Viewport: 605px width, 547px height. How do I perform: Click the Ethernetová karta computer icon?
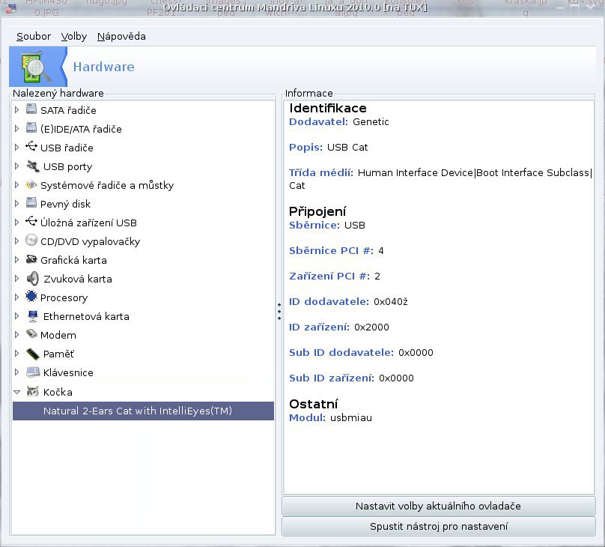[33, 316]
